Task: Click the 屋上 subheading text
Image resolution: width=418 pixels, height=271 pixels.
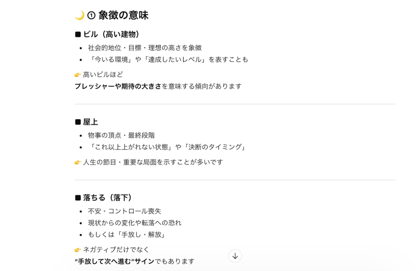Action: 91,122
